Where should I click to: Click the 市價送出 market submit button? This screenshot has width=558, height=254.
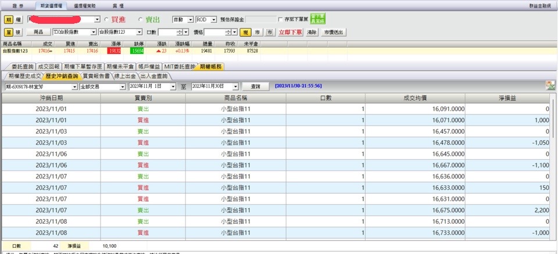pos(334,32)
